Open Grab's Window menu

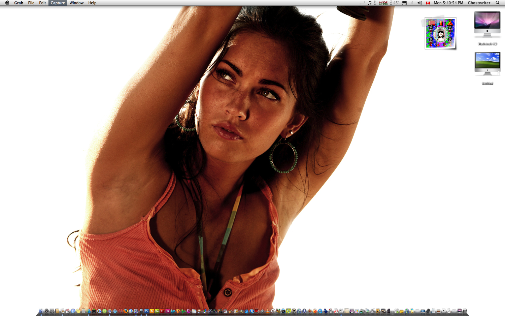(x=76, y=3)
